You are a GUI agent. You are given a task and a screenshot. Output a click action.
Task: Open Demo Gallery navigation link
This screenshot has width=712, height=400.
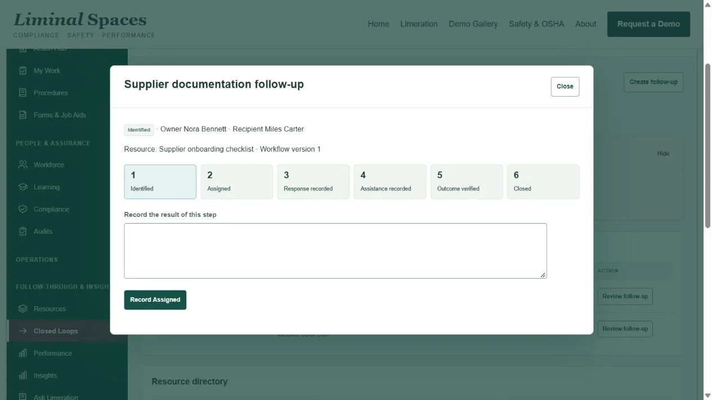coord(473,24)
